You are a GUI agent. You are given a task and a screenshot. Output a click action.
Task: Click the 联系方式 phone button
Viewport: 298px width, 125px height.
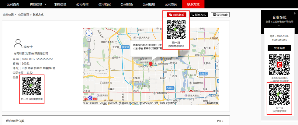tap(199, 15)
